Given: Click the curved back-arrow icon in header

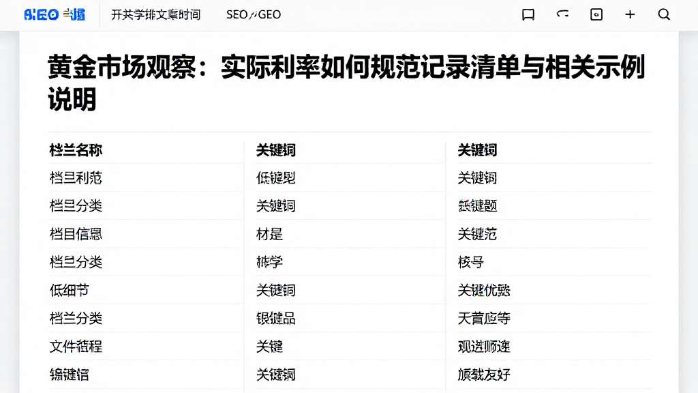Looking at the screenshot, I should click(562, 14).
